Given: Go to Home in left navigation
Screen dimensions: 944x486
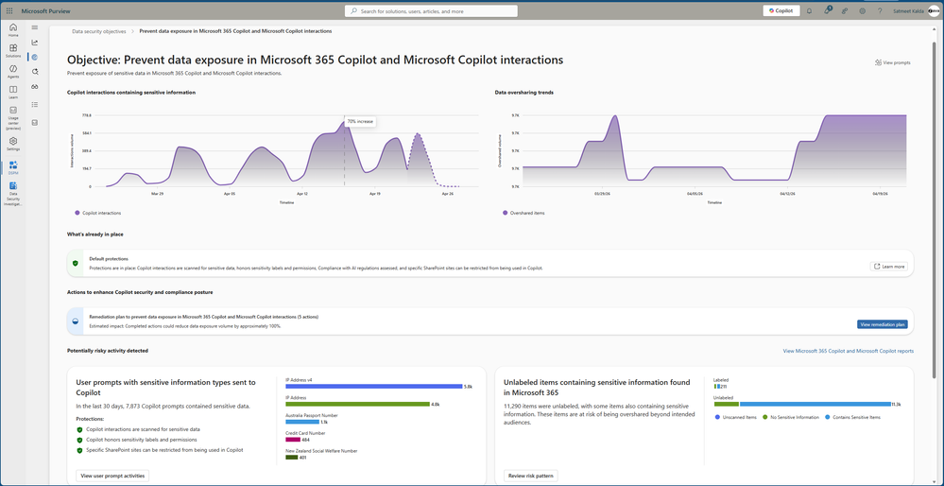Looking at the screenshot, I should 13,29.
